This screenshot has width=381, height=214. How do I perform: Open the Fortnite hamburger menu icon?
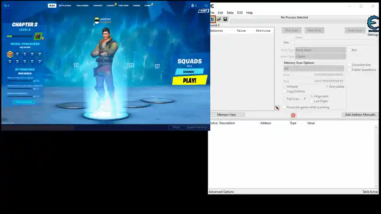(x=206, y=5)
